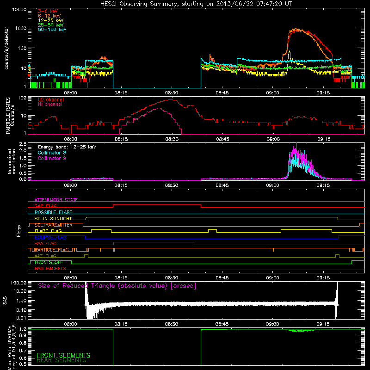Click the LO channel particle rate peak

172,100
